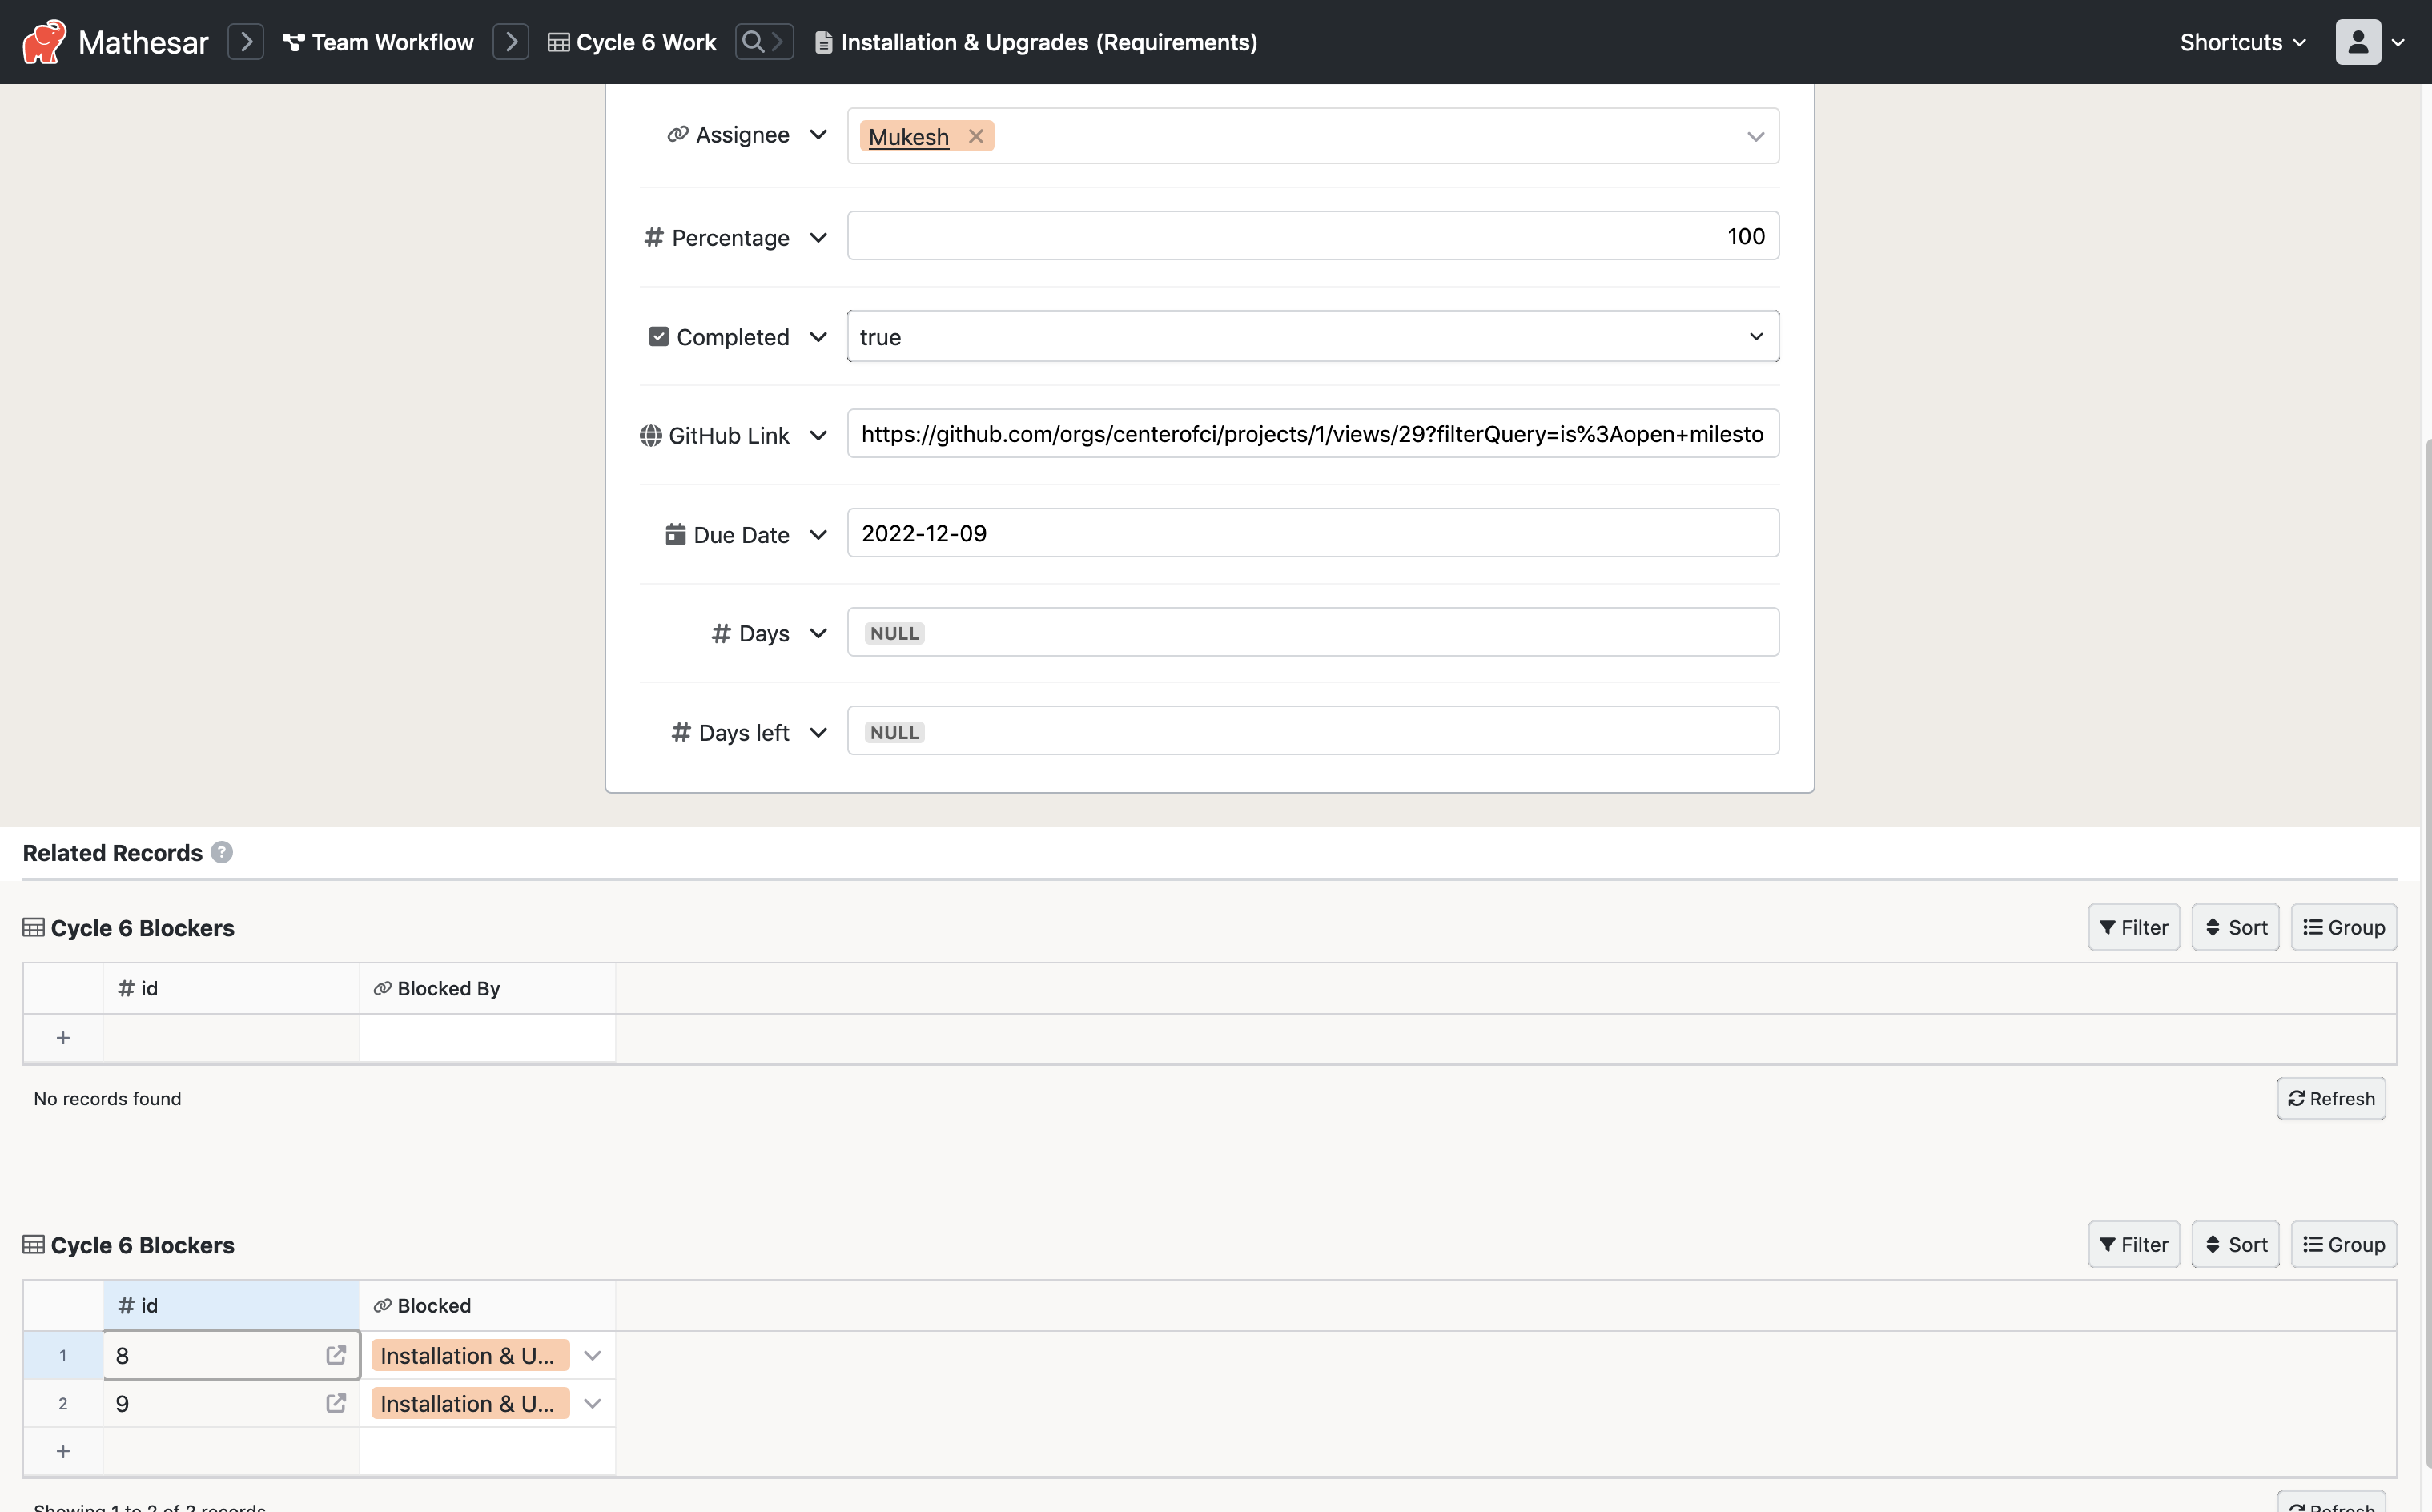
Task: Open record 9 via its go-to-record icon
Action: [335, 1403]
